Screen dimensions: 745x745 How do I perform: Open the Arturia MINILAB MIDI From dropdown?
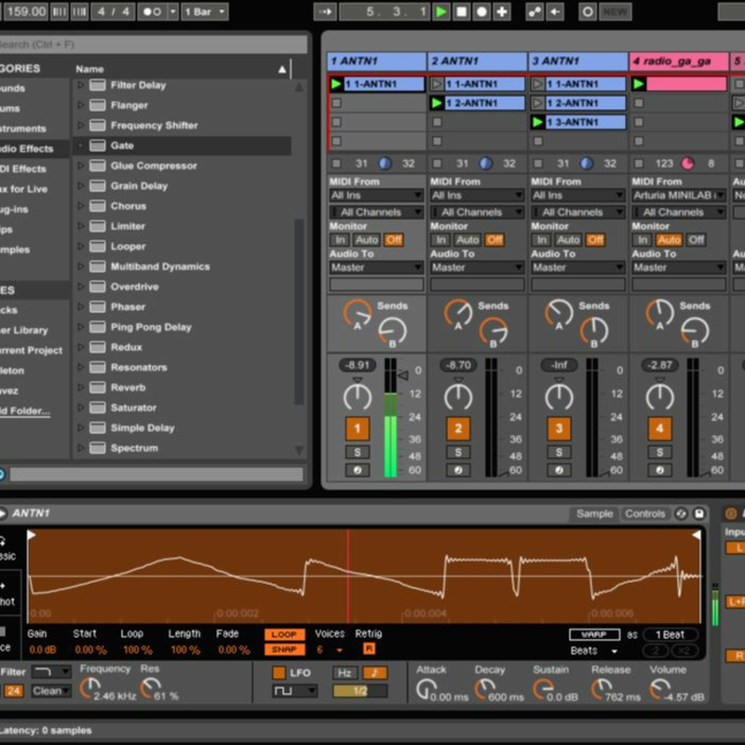678,196
